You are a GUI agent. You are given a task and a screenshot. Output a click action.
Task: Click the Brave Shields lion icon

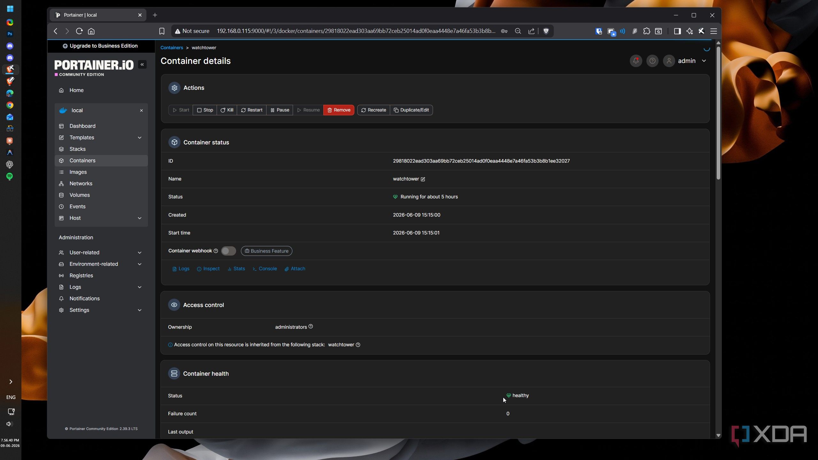click(x=546, y=31)
